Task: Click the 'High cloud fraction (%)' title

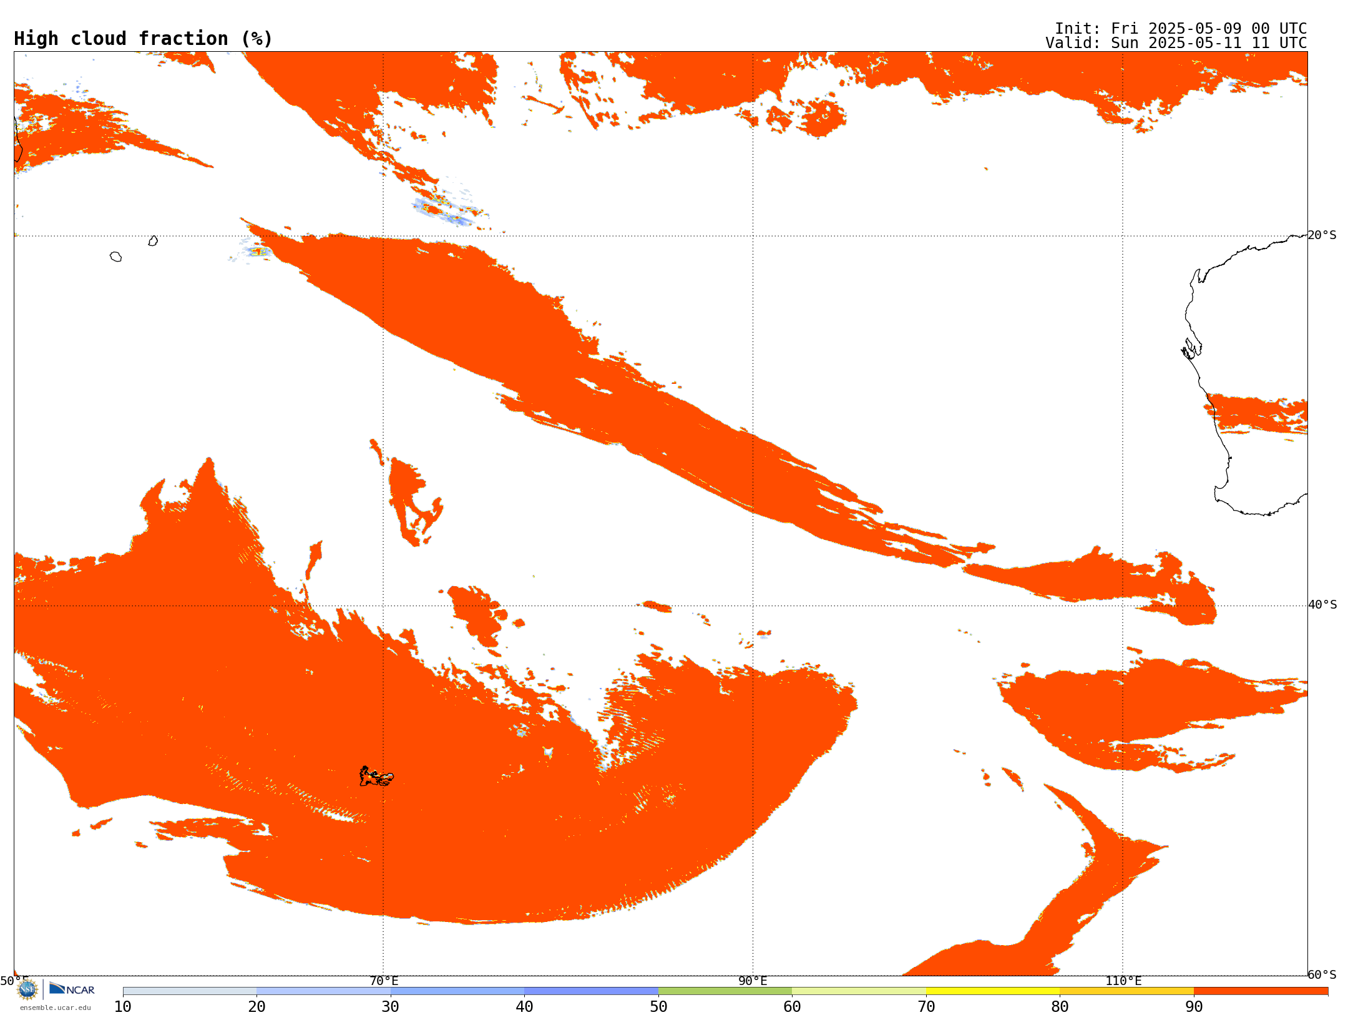Action: pyautogui.click(x=144, y=39)
